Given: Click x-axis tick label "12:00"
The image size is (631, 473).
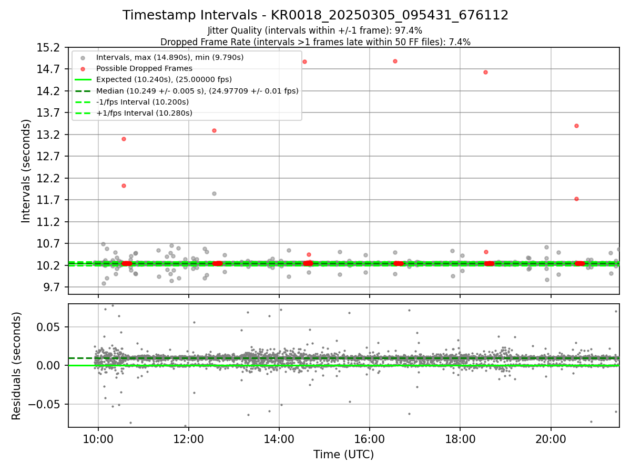Looking at the screenshot, I should (x=188, y=439).
